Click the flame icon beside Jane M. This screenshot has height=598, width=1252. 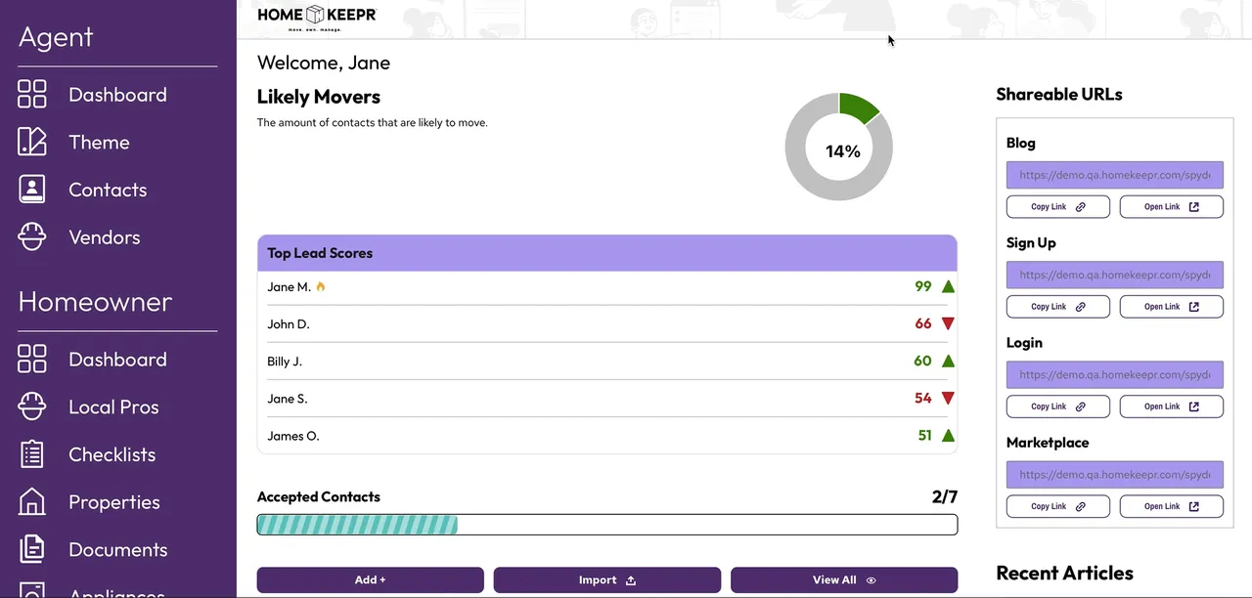(321, 286)
